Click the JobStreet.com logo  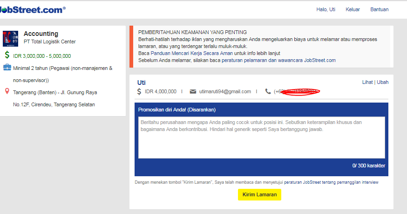point(33,10)
